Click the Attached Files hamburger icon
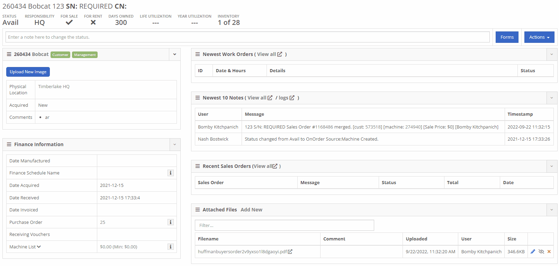Screen dimensions: 559x266 [198, 210]
